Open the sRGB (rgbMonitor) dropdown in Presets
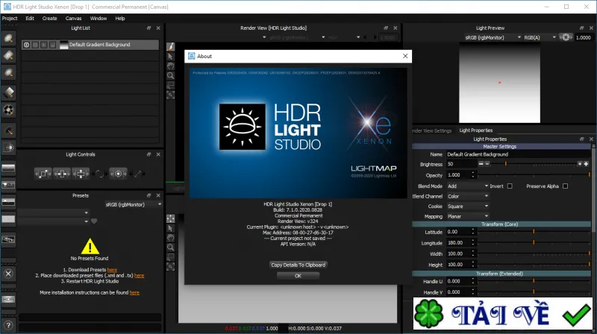This screenshot has height=334, width=597. (x=134, y=205)
